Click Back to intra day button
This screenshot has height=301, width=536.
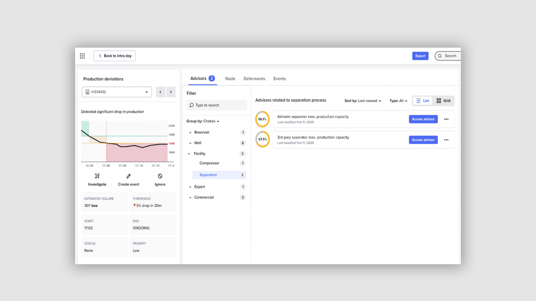(x=115, y=56)
